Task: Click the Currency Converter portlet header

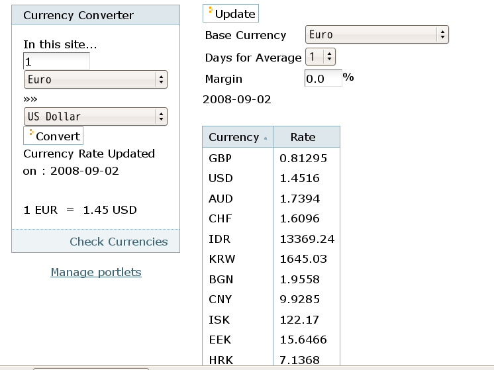Action: [96, 15]
